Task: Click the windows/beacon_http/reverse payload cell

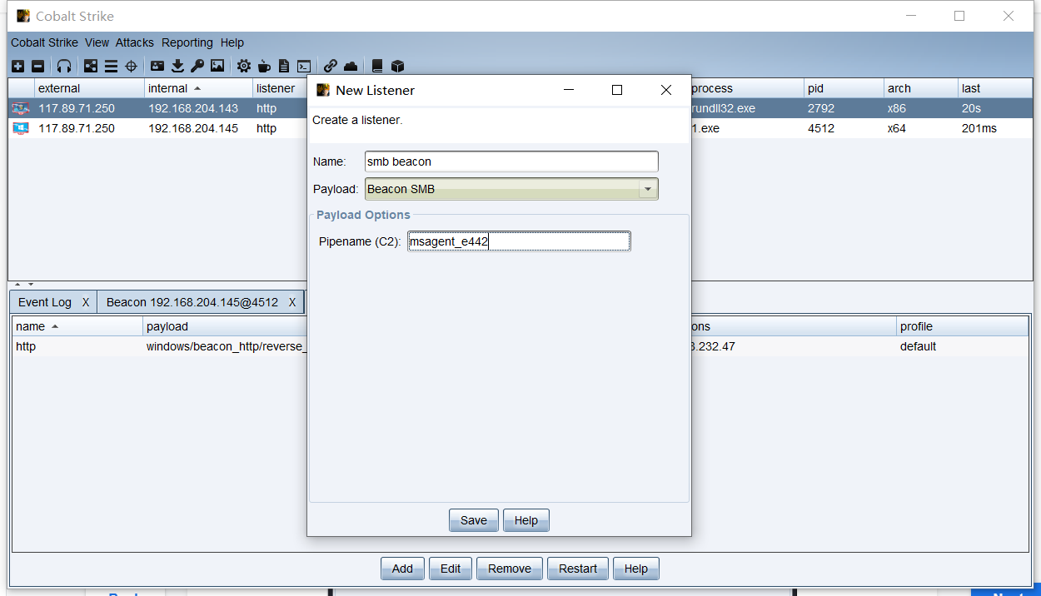Action: (x=226, y=346)
